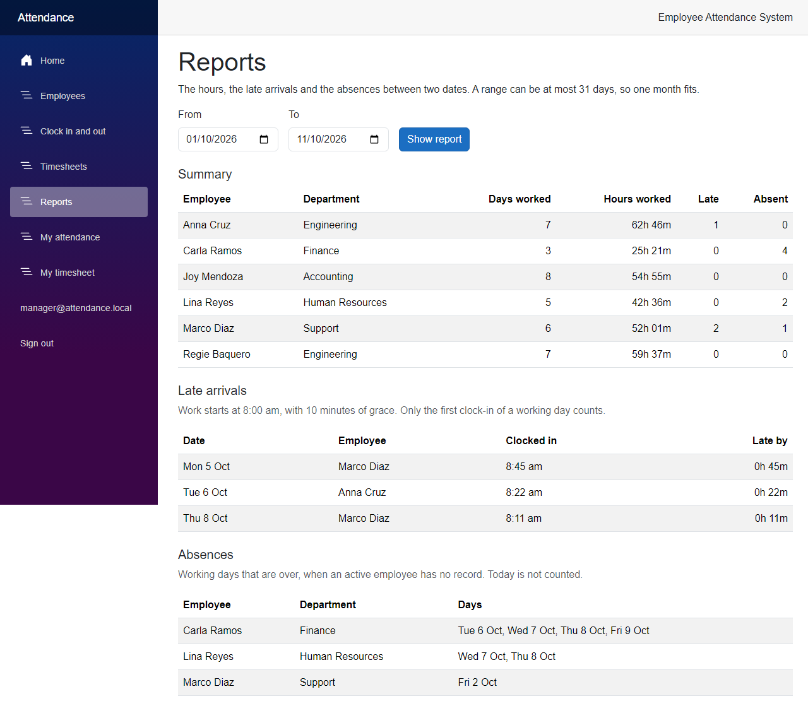Click the Thu 8 Oct late arrival date
The image size is (808, 706).
206,518
